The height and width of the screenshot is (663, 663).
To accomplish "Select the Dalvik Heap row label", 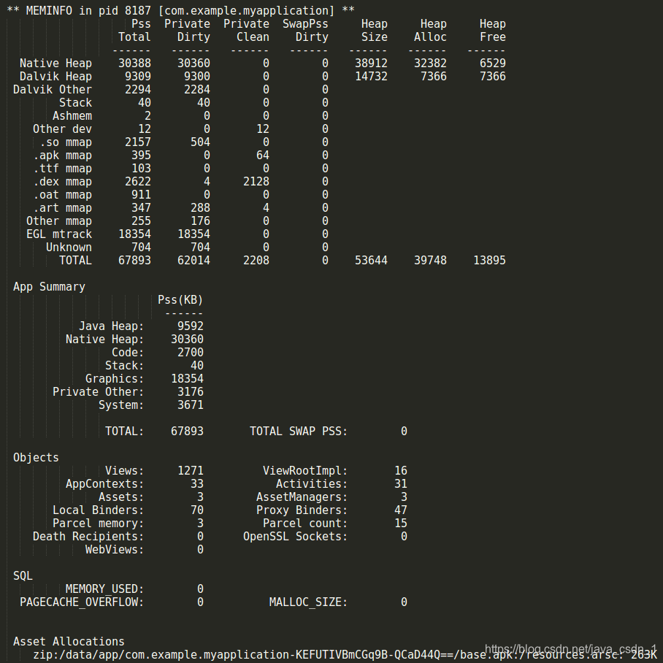I will click(55, 77).
